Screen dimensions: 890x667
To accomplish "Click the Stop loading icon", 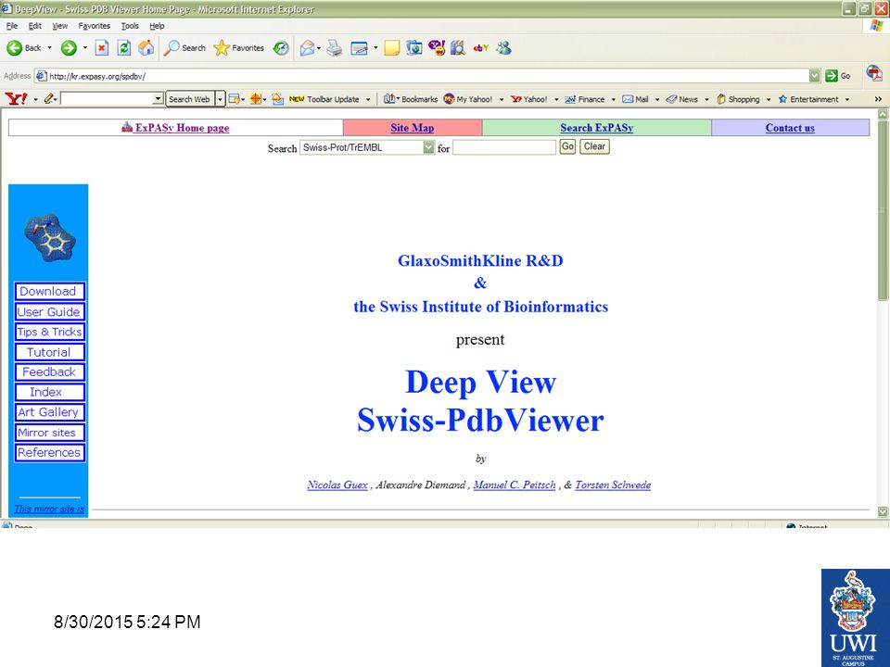I will tap(102, 48).
